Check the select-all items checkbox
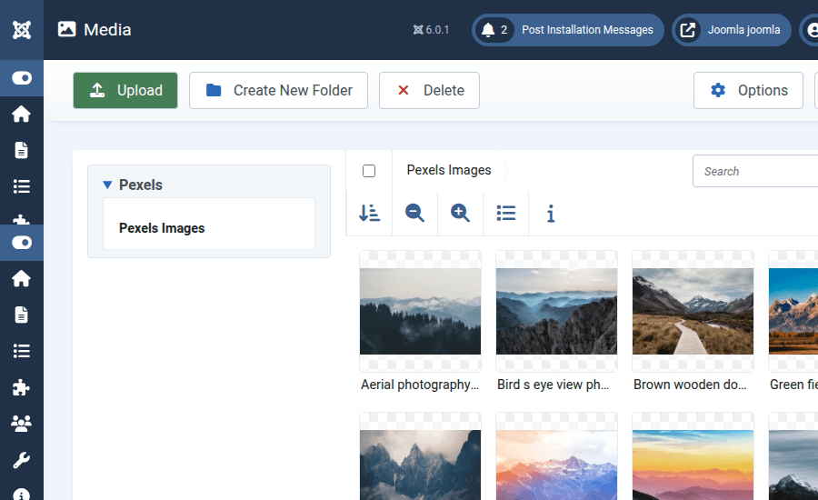Image resolution: width=818 pixels, height=500 pixels. click(369, 171)
